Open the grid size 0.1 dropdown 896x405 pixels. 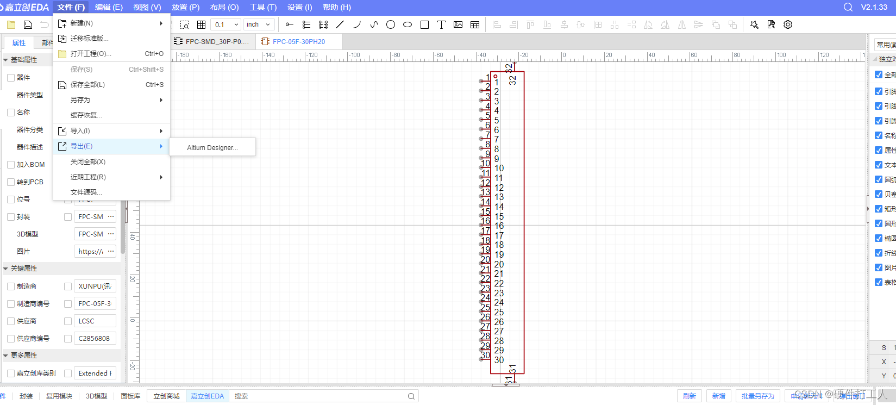click(x=226, y=24)
